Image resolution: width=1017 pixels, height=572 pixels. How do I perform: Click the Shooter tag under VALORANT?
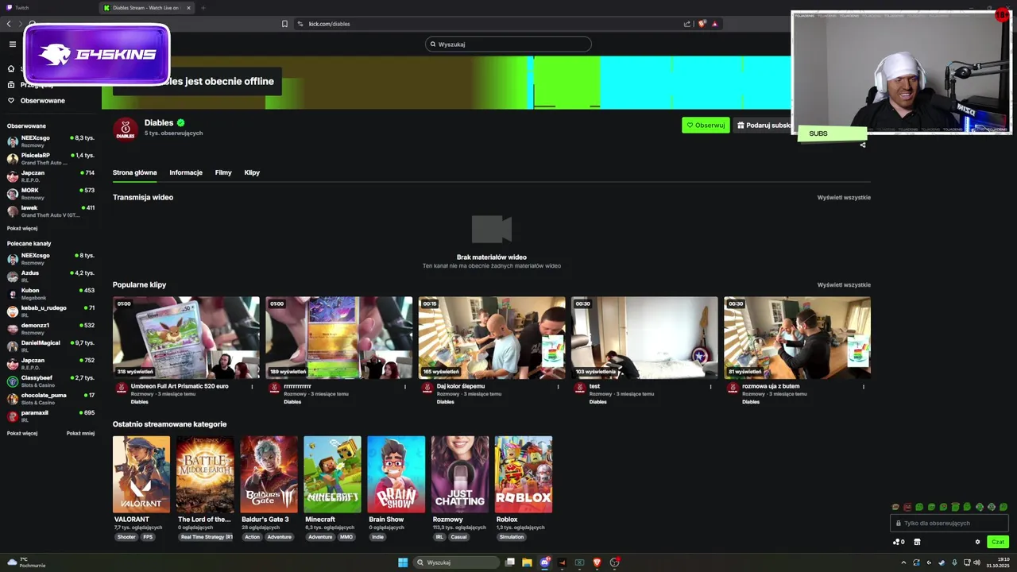click(x=126, y=537)
